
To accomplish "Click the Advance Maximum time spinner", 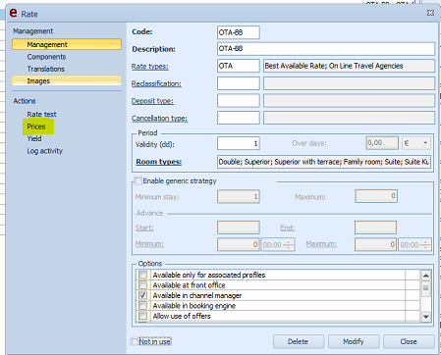I will pyautogui.click(x=414, y=244).
